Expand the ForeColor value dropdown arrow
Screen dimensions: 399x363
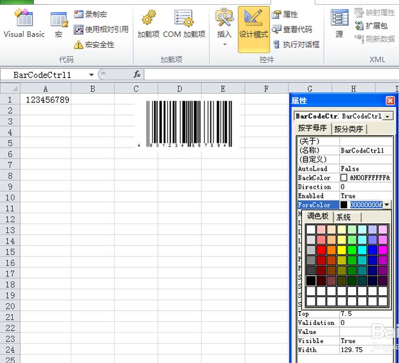click(x=387, y=205)
